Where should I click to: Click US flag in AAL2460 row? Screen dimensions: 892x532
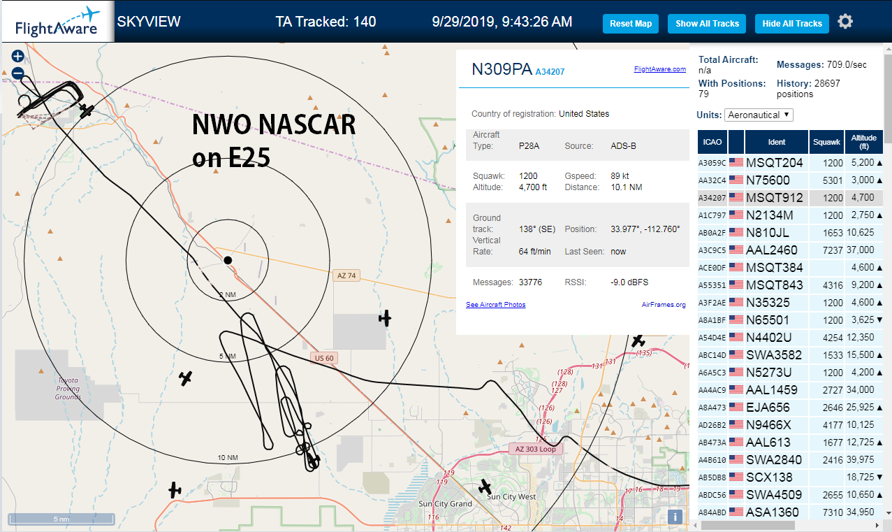tap(736, 250)
